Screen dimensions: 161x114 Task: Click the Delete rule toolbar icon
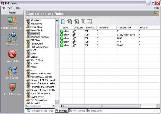(x=70, y=22)
